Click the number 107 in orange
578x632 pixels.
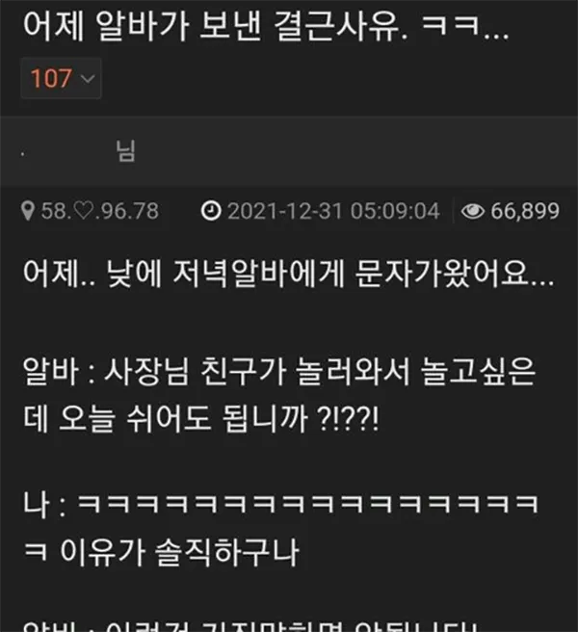coord(52,78)
